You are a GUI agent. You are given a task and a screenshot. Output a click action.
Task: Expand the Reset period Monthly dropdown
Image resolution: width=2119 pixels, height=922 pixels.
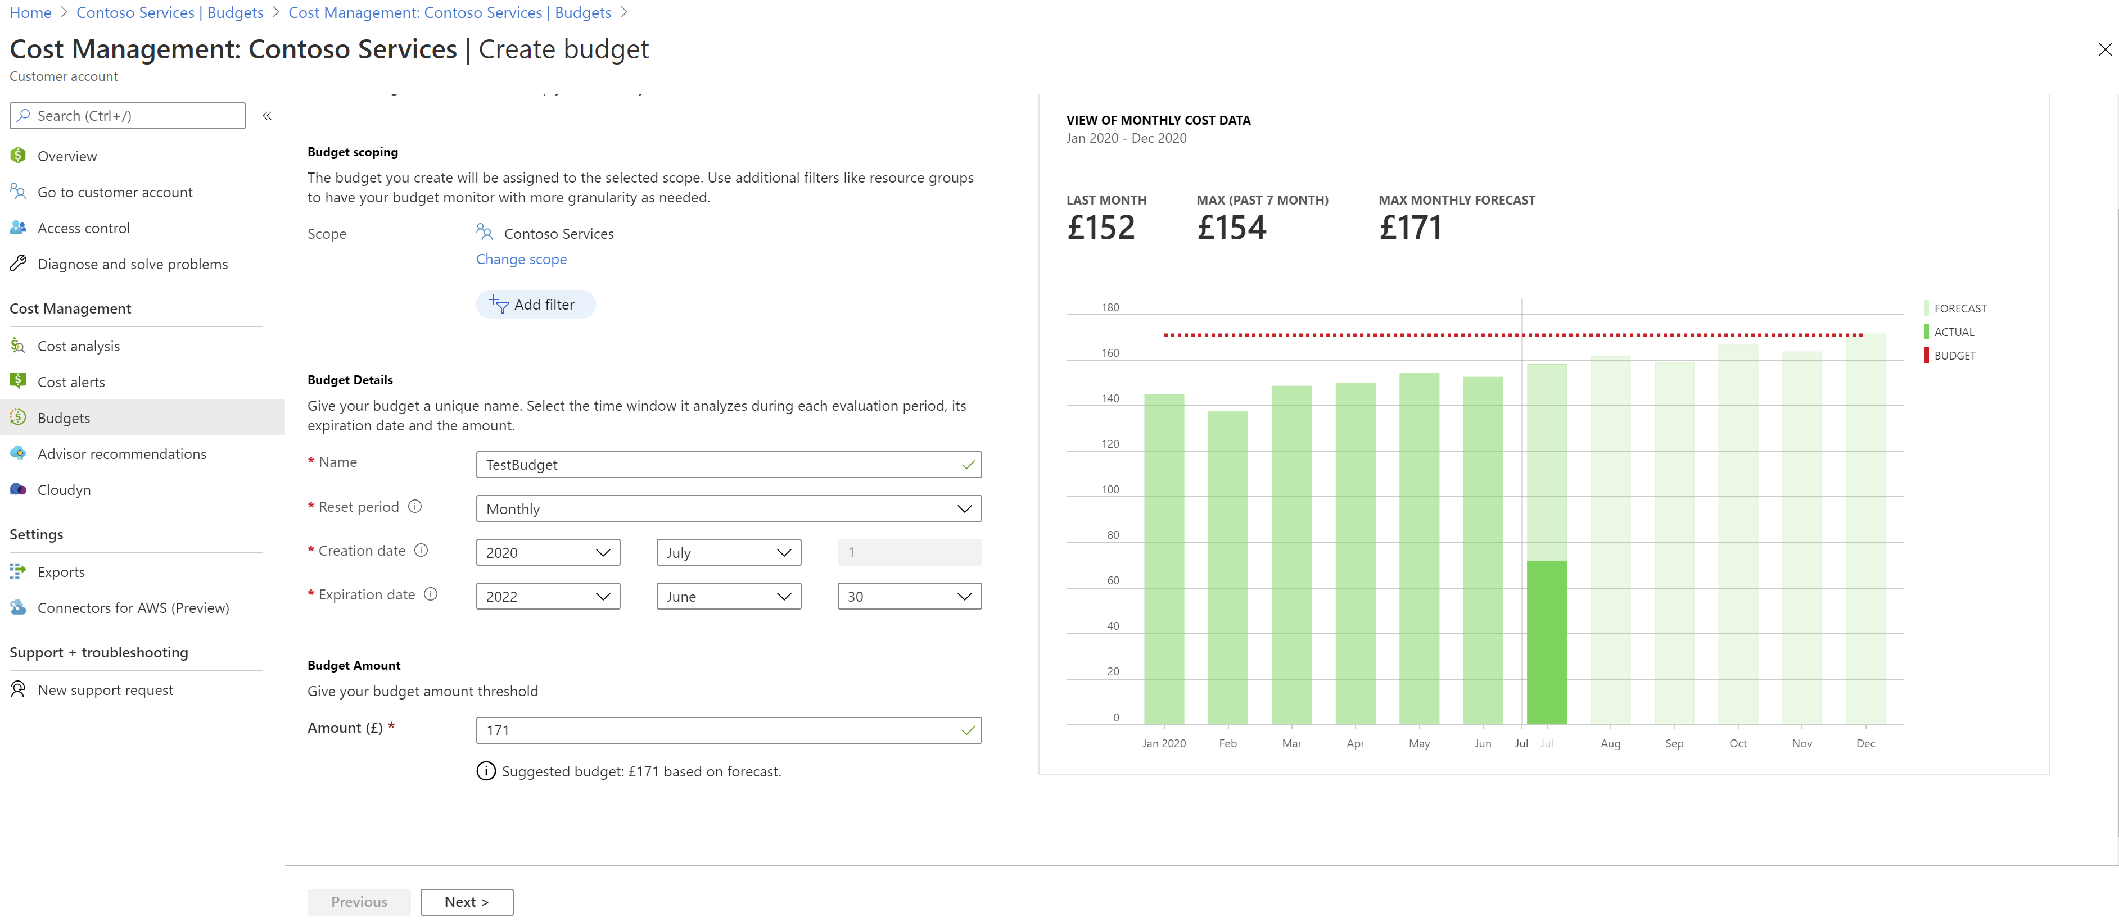(728, 508)
